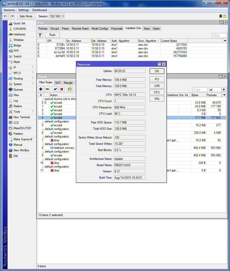Screen dimensions: 230x271
Task: Expand the Routing submenu in sidebar
Action: click(33, 78)
